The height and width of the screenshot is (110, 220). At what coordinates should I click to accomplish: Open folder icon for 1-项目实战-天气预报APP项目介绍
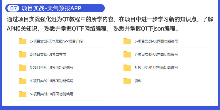23,41
